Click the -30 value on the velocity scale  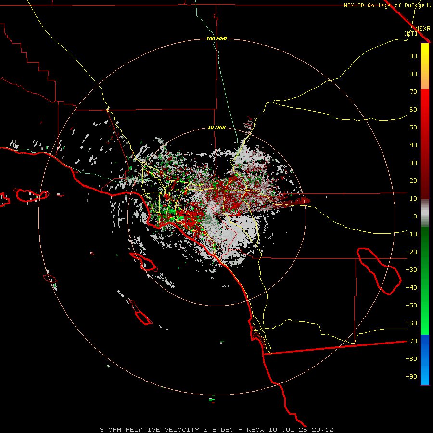tap(411, 270)
